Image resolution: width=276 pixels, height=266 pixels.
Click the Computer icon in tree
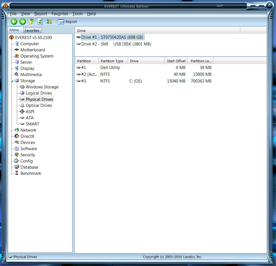[x=17, y=43]
